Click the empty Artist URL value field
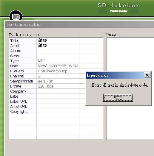The image size is (154, 156). pyautogui.click(x=59, y=107)
